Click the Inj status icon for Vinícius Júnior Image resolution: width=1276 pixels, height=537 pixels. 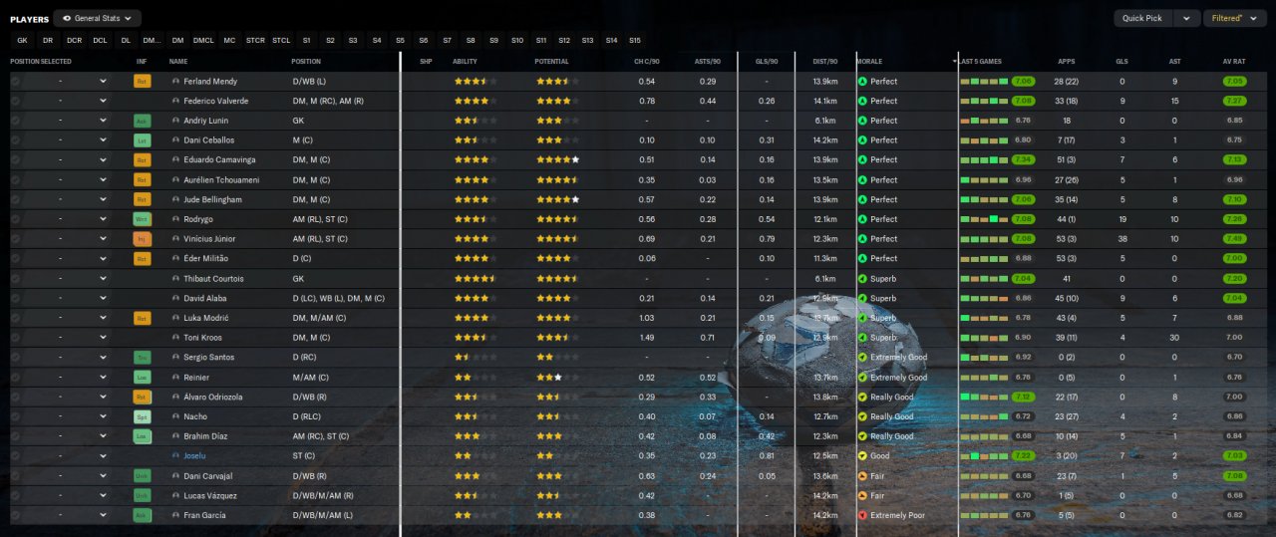tap(142, 239)
